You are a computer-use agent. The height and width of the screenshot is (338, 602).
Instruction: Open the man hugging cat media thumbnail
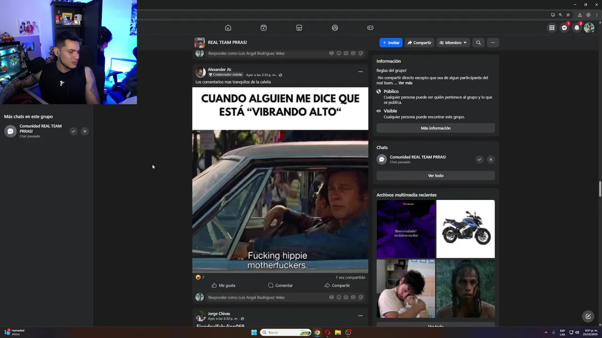[405, 289]
